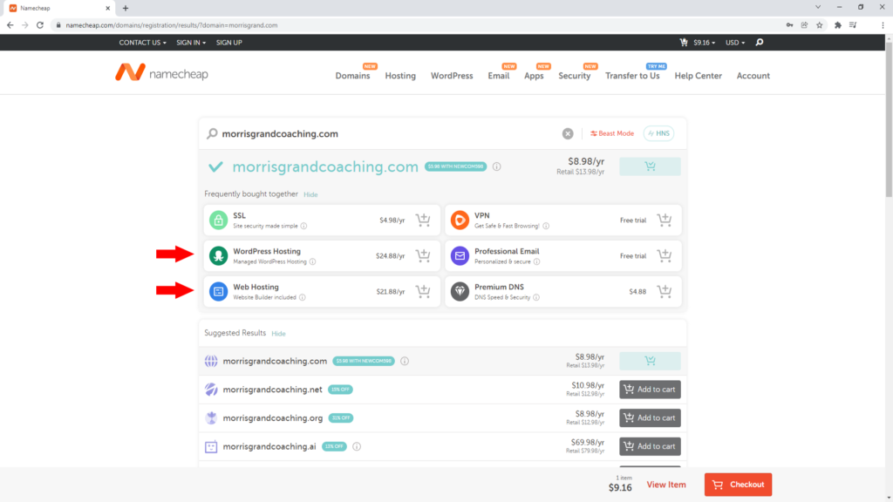Open the top bar cart showing $9.16
Viewport: 893px width, 502px height.
coord(697,43)
